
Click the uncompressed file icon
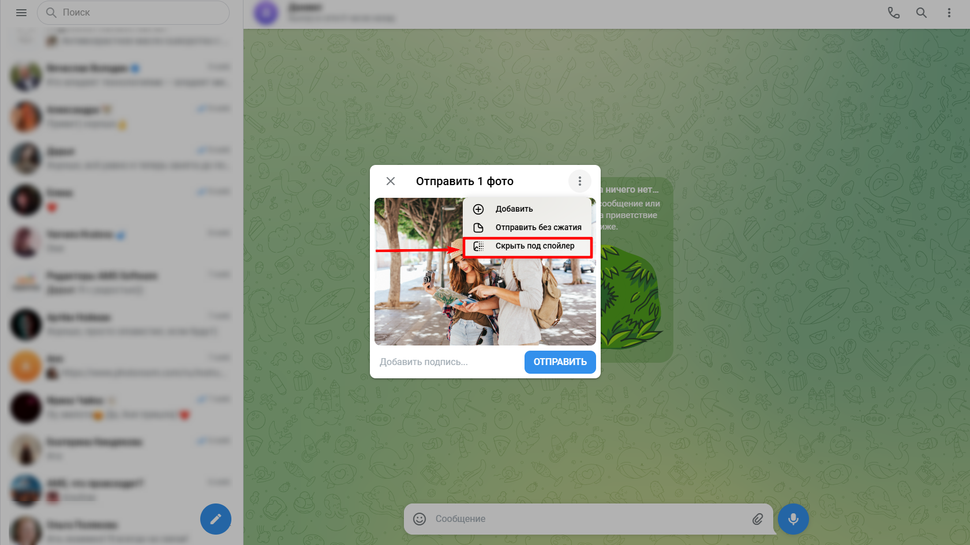(478, 228)
